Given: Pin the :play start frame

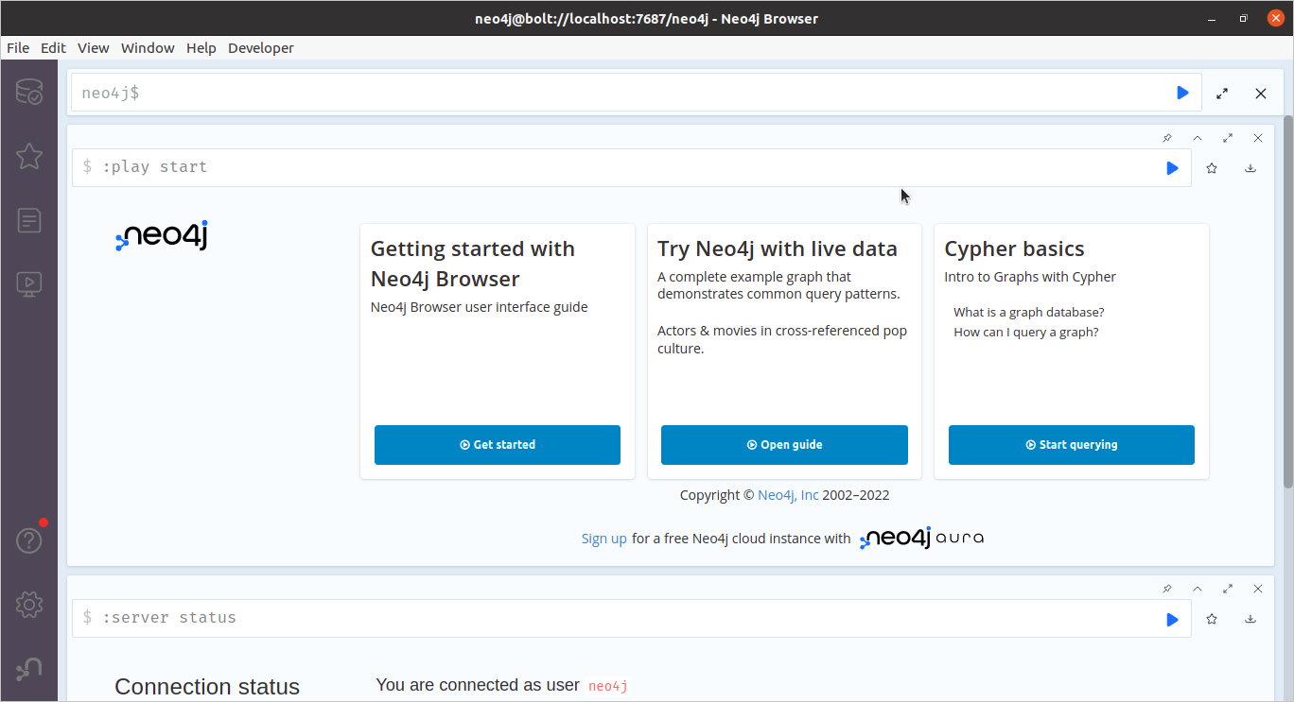Looking at the screenshot, I should pos(1166,138).
